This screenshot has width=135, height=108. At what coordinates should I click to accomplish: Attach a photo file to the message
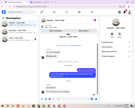click(x=46, y=99)
